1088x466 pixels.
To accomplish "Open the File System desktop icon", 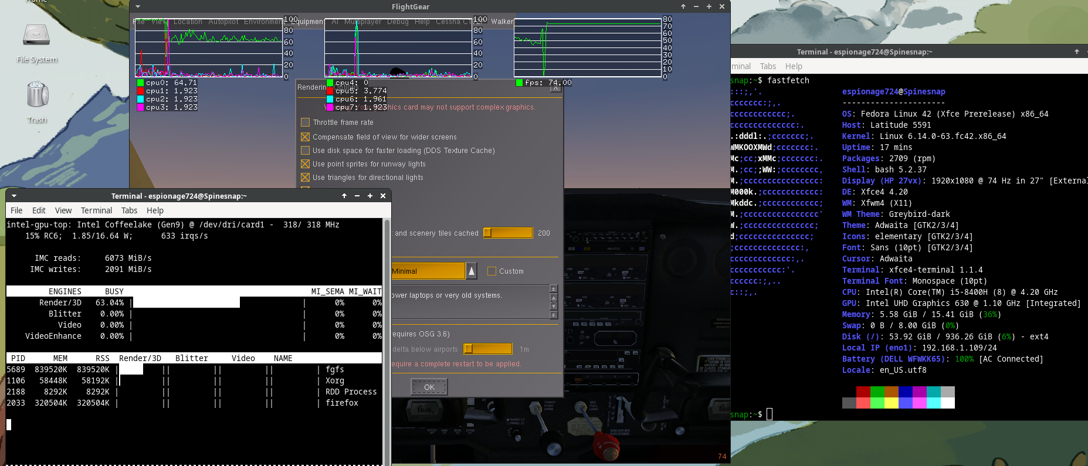I will click(36, 36).
